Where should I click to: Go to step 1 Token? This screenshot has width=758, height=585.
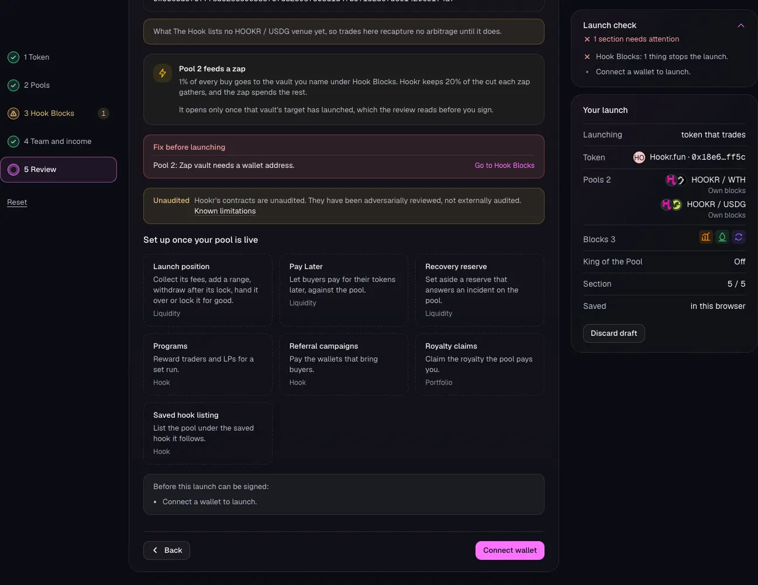pyautogui.click(x=58, y=57)
